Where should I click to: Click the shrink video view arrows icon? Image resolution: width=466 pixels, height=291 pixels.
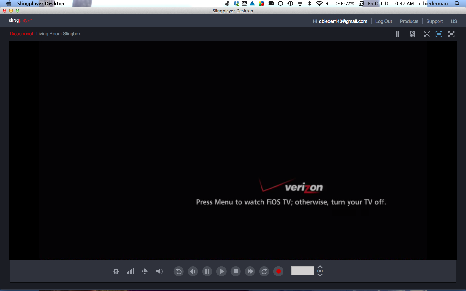coord(427,34)
